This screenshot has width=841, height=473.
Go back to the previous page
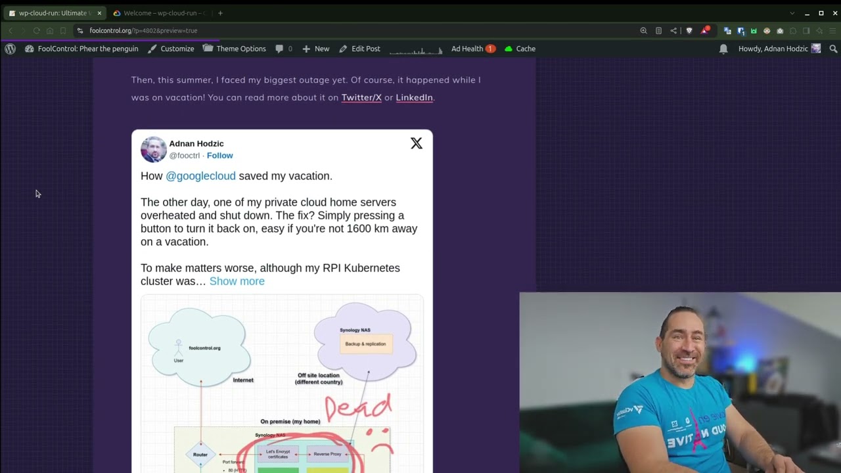tap(11, 30)
